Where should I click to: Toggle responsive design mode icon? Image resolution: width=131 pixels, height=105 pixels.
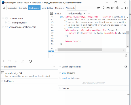pyautogui.click(x=103, y=8)
